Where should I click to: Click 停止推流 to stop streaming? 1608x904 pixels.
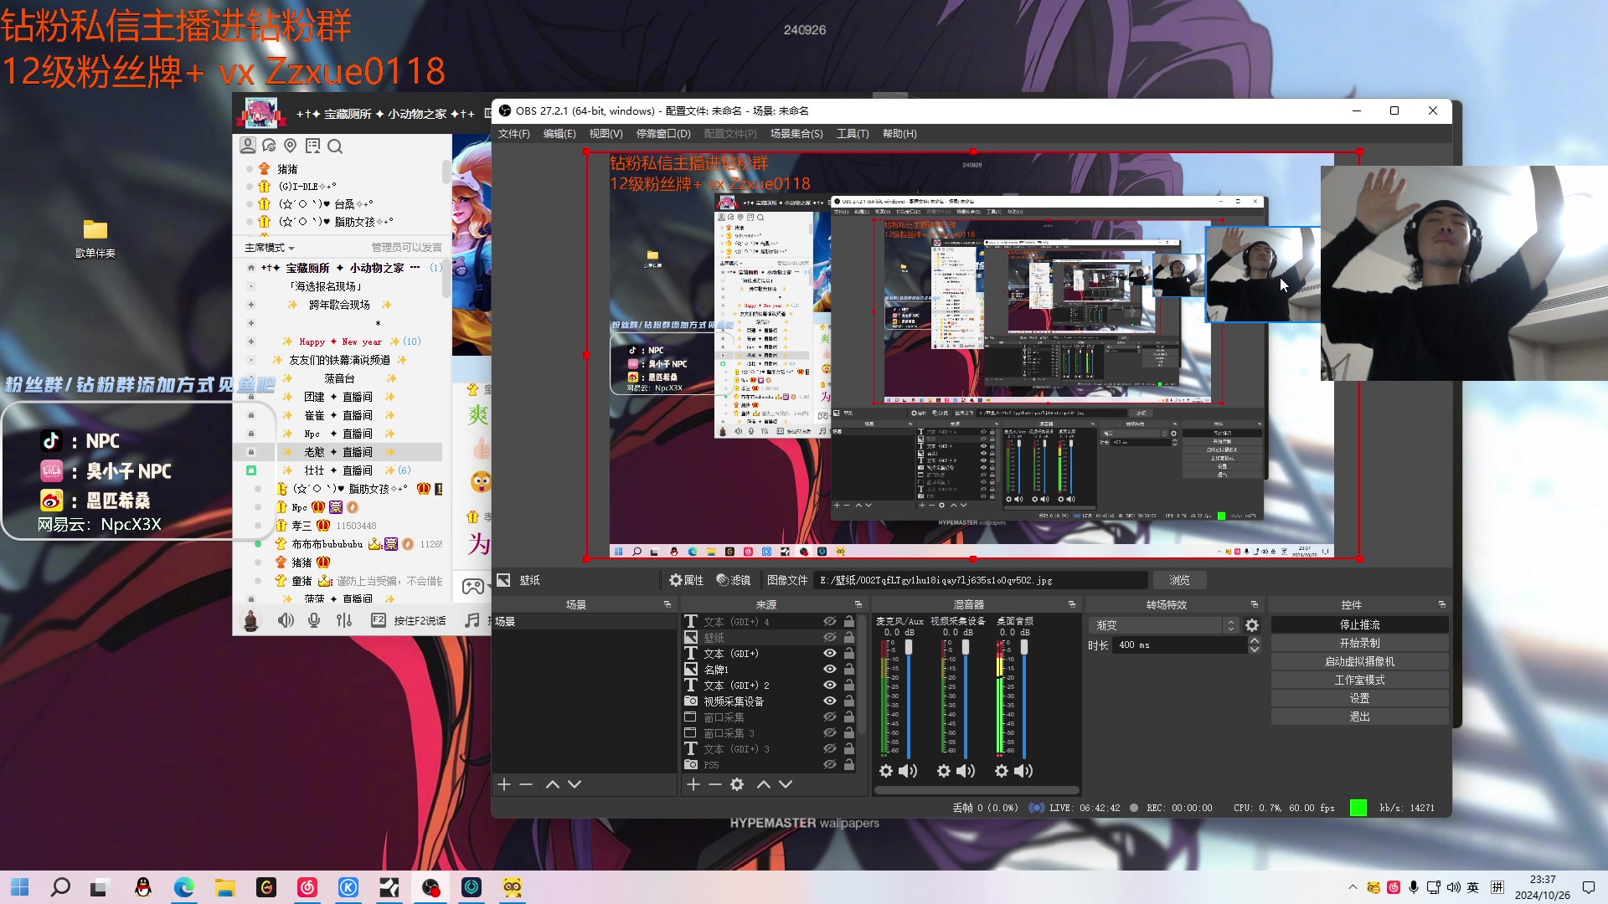(1360, 625)
